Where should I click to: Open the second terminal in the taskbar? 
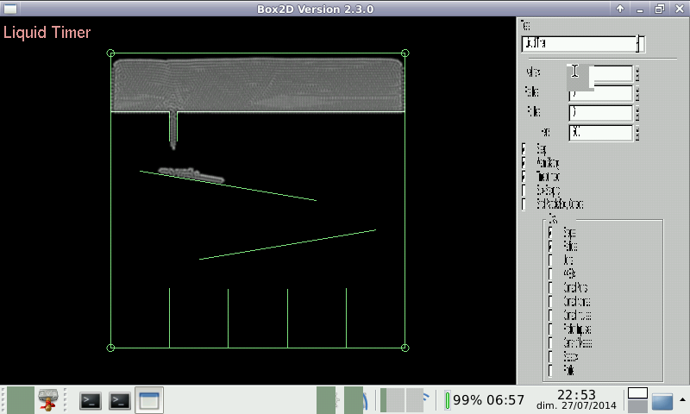click(120, 400)
